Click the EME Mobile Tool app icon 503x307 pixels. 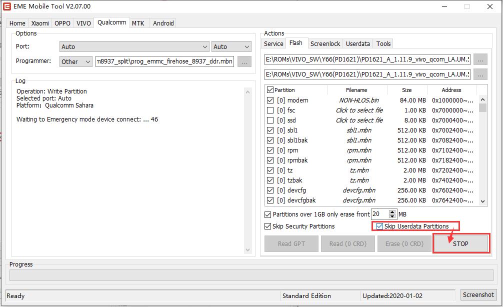click(x=6, y=6)
